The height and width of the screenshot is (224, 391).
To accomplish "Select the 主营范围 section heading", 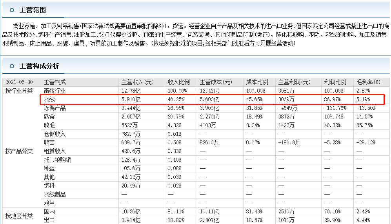I will click(33, 10).
